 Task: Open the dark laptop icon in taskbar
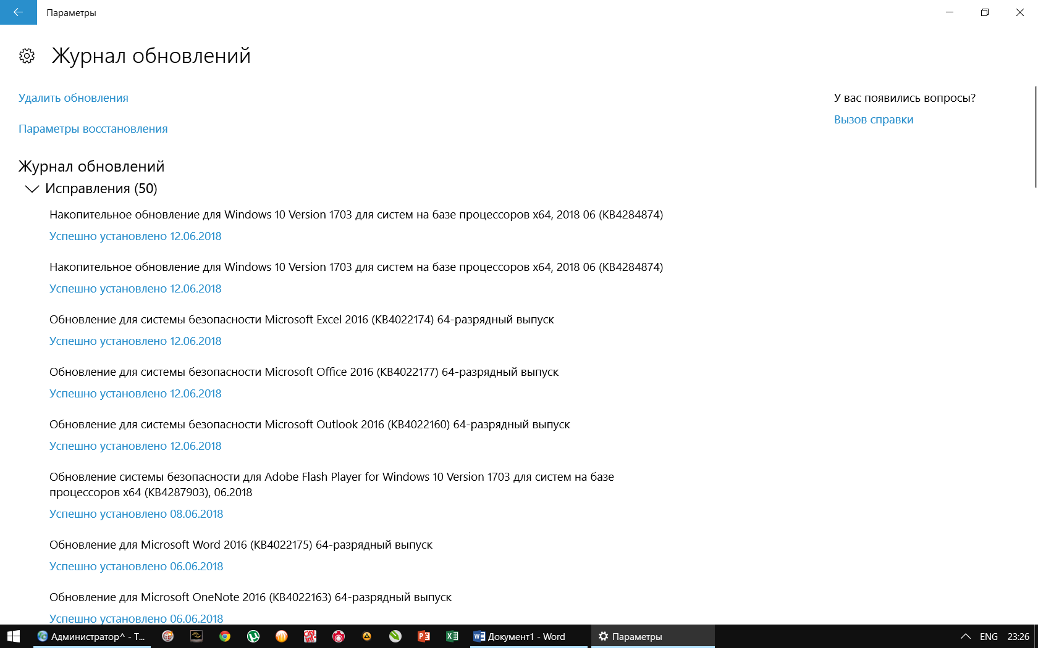196,636
